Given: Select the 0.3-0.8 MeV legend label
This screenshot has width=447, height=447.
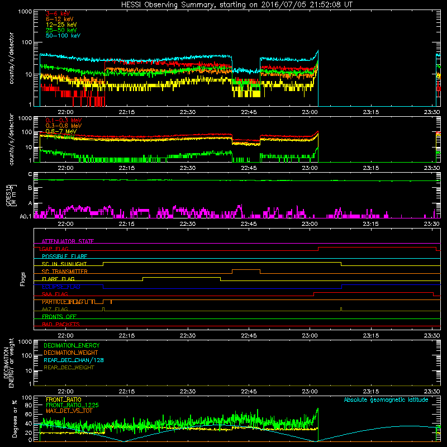Looking at the screenshot, I should pyautogui.click(x=64, y=126).
